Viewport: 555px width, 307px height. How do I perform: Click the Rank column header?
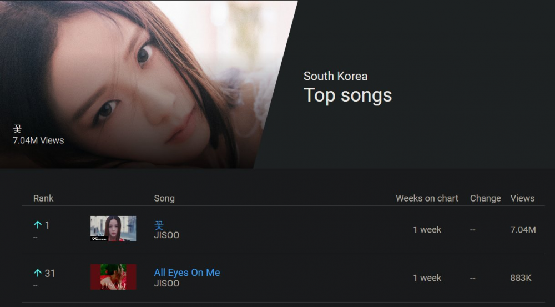coord(43,198)
